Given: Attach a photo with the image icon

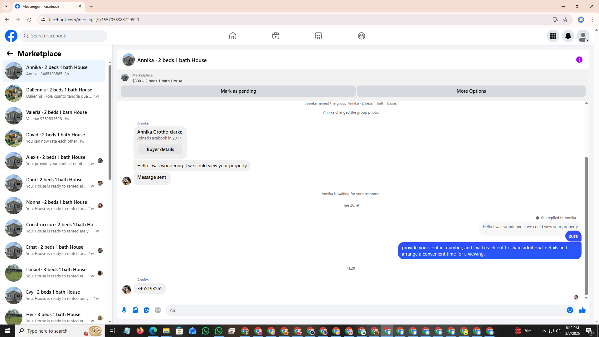Looking at the screenshot, I should point(135,310).
